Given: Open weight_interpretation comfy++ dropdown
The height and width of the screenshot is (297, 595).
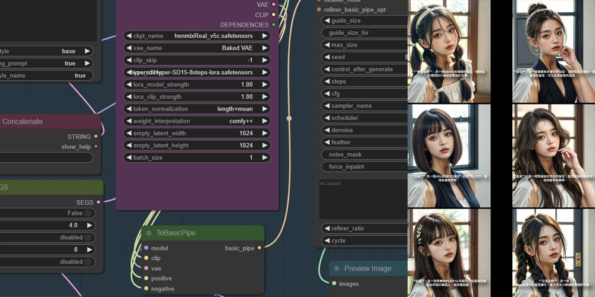Looking at the screenshot, I should (x=197, y=121).
